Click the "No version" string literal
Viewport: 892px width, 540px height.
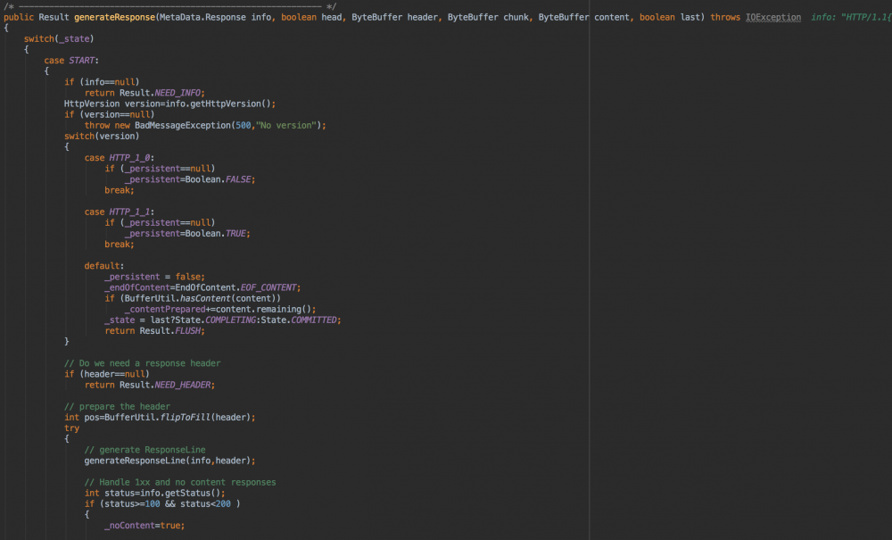coord(286,125)
